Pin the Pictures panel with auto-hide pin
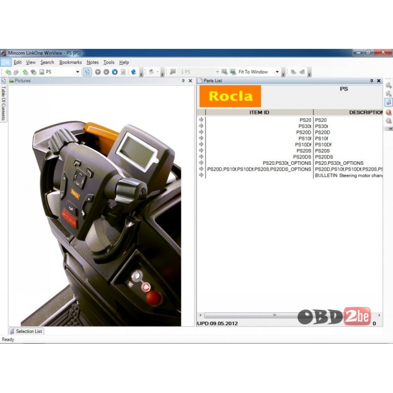The height and width of the screenshot is (393, 393). [x=183, y=81]
